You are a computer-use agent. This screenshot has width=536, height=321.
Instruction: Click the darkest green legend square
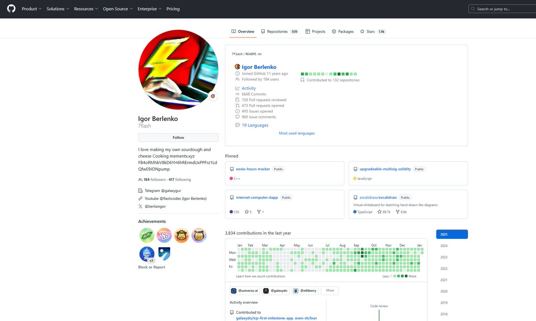click(406, 276)
